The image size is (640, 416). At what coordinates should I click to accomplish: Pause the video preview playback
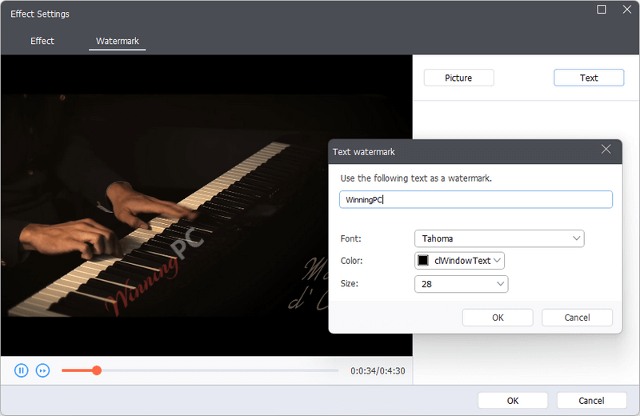pyautogui.click(x=22, y=370)
